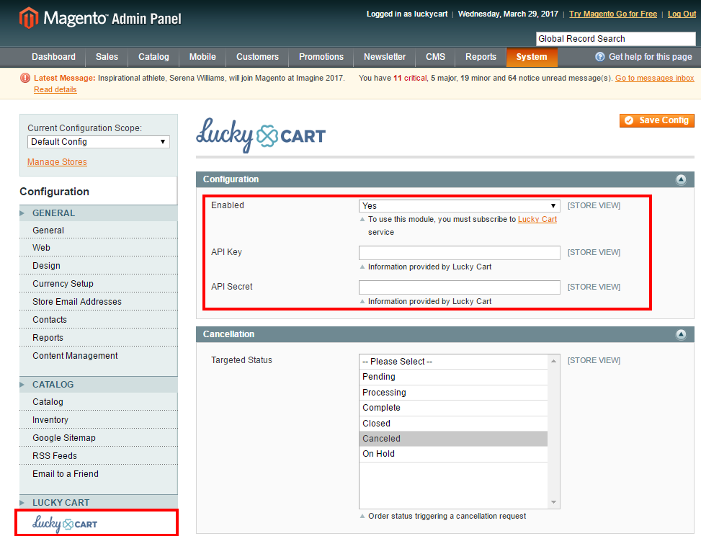Collapse the Cancellation section using its arrow icon
Viewport: 701px width, 536px height.
(681, 334)
